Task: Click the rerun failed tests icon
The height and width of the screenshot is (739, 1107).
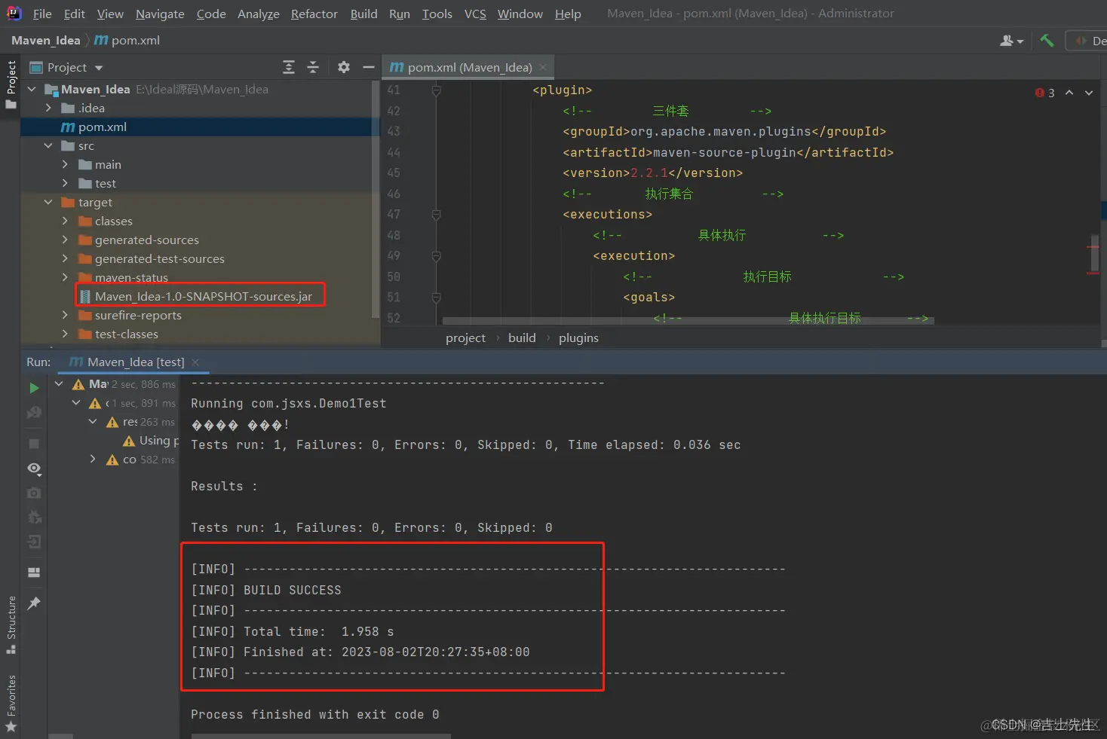Action: [x=34, y=413]
